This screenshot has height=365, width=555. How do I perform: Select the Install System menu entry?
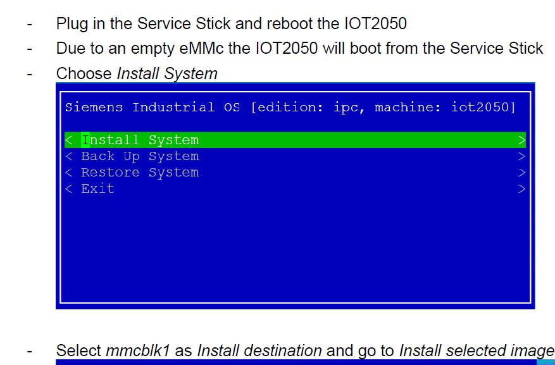(295, 140)
